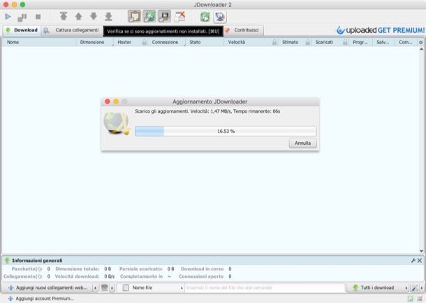The width and height of the screenshot is (426, 303).
Task: Toggle automatic reconnect toolbar button
Action: pyautogui.click(x=149, y=17)
